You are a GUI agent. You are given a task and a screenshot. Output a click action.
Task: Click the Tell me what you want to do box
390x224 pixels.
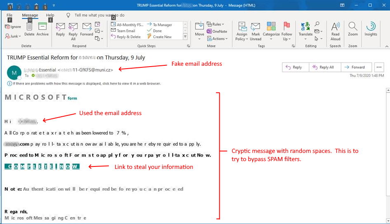click(x=99, y=15)
